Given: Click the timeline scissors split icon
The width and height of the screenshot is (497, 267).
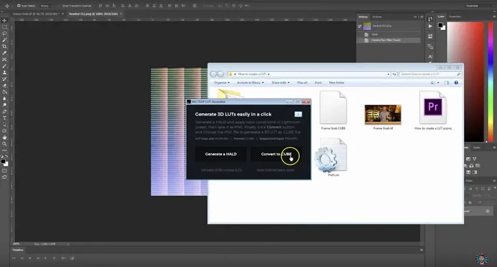Looking at the screenshot, I should click(63, 258).
